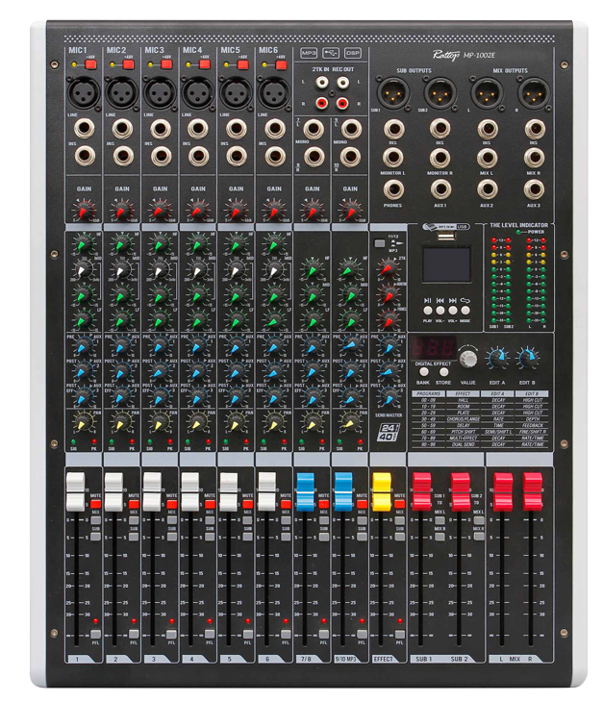The width and height of the screenshot is (603, 702).
Task: Click the SUB1 XLR output connector
Action: point(392,93)
